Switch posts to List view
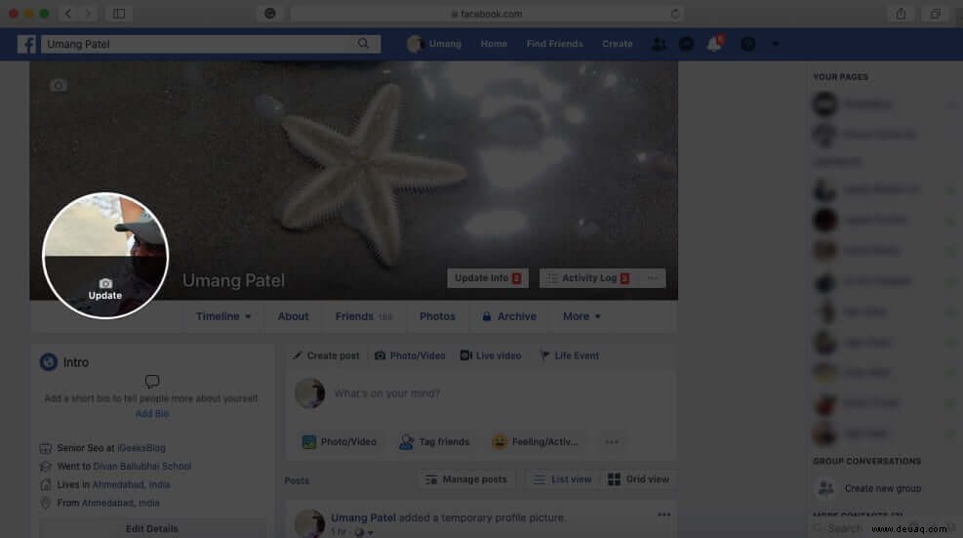Image resolution: width=963 pixels, height=538 pixels. point(562,479)
